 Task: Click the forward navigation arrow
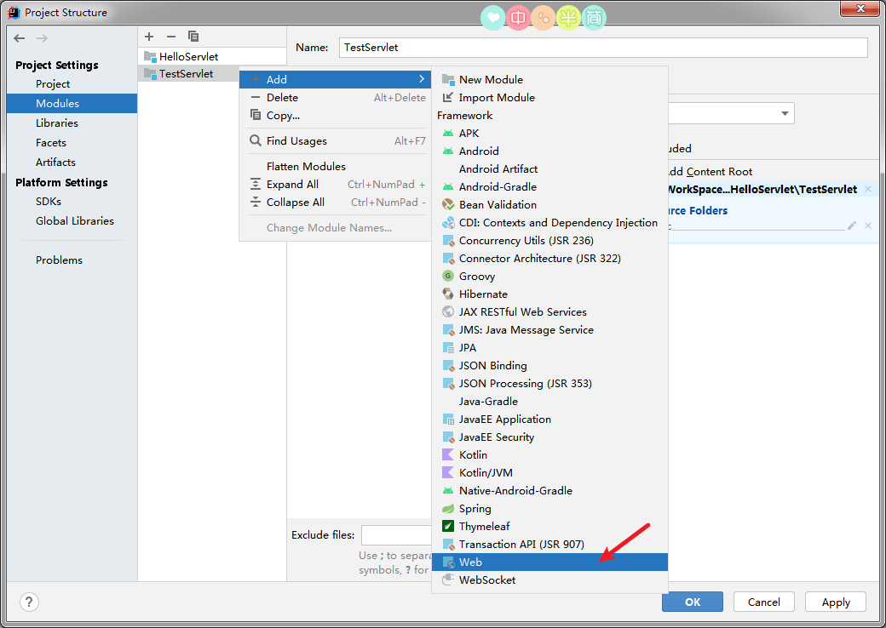[x=42, y=38]
